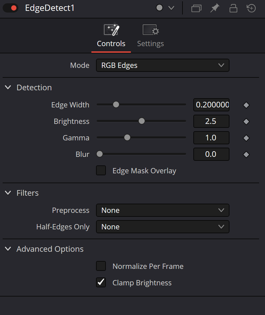Click the node color dot in header
This screenshot has width=265, height=315.
[159, 8]
